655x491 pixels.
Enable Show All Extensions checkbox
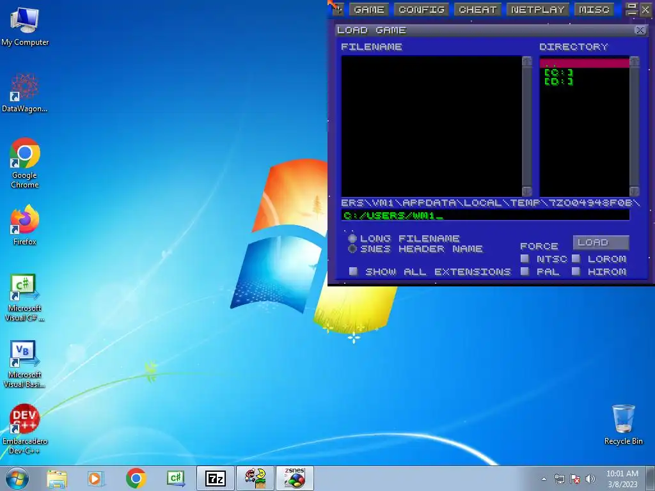click(x=353, y=271)
